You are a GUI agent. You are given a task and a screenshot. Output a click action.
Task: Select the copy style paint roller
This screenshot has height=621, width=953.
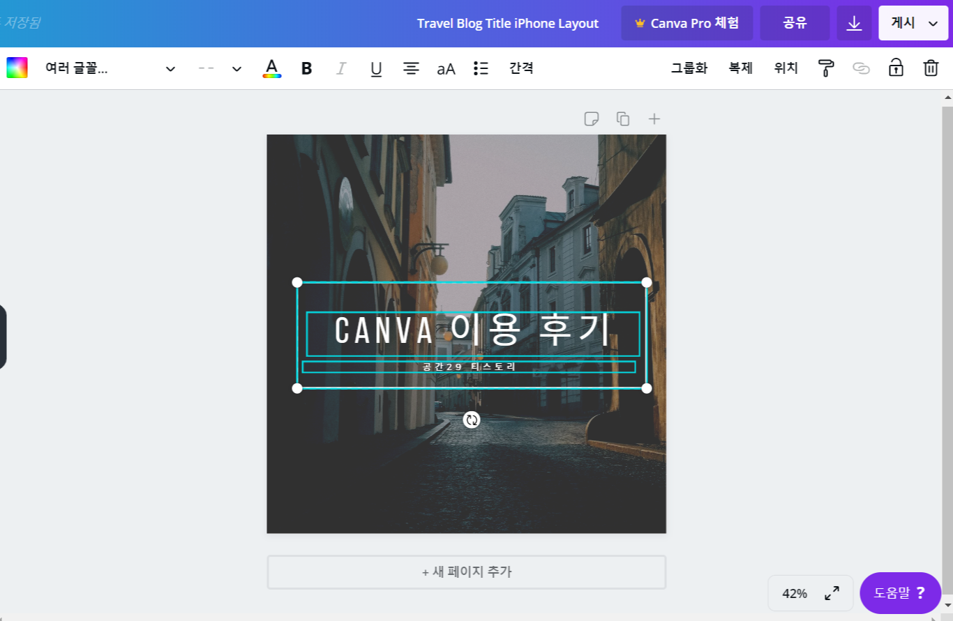coord(826,68)
